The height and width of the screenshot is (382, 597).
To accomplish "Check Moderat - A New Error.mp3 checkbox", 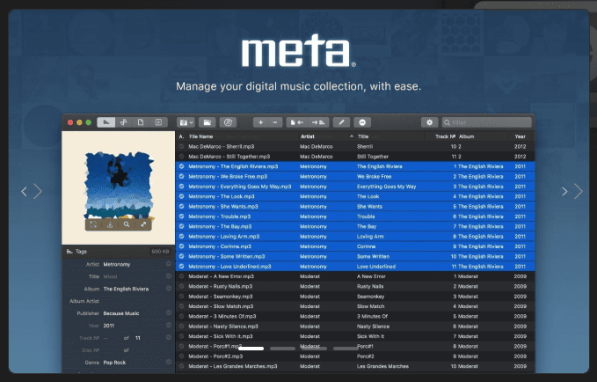I will [182, 276].
